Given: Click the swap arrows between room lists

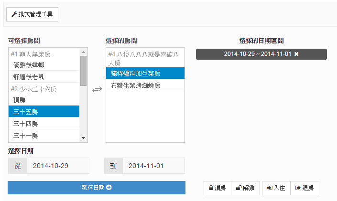Looking at the screenshot, I should [x=97, y=89].
